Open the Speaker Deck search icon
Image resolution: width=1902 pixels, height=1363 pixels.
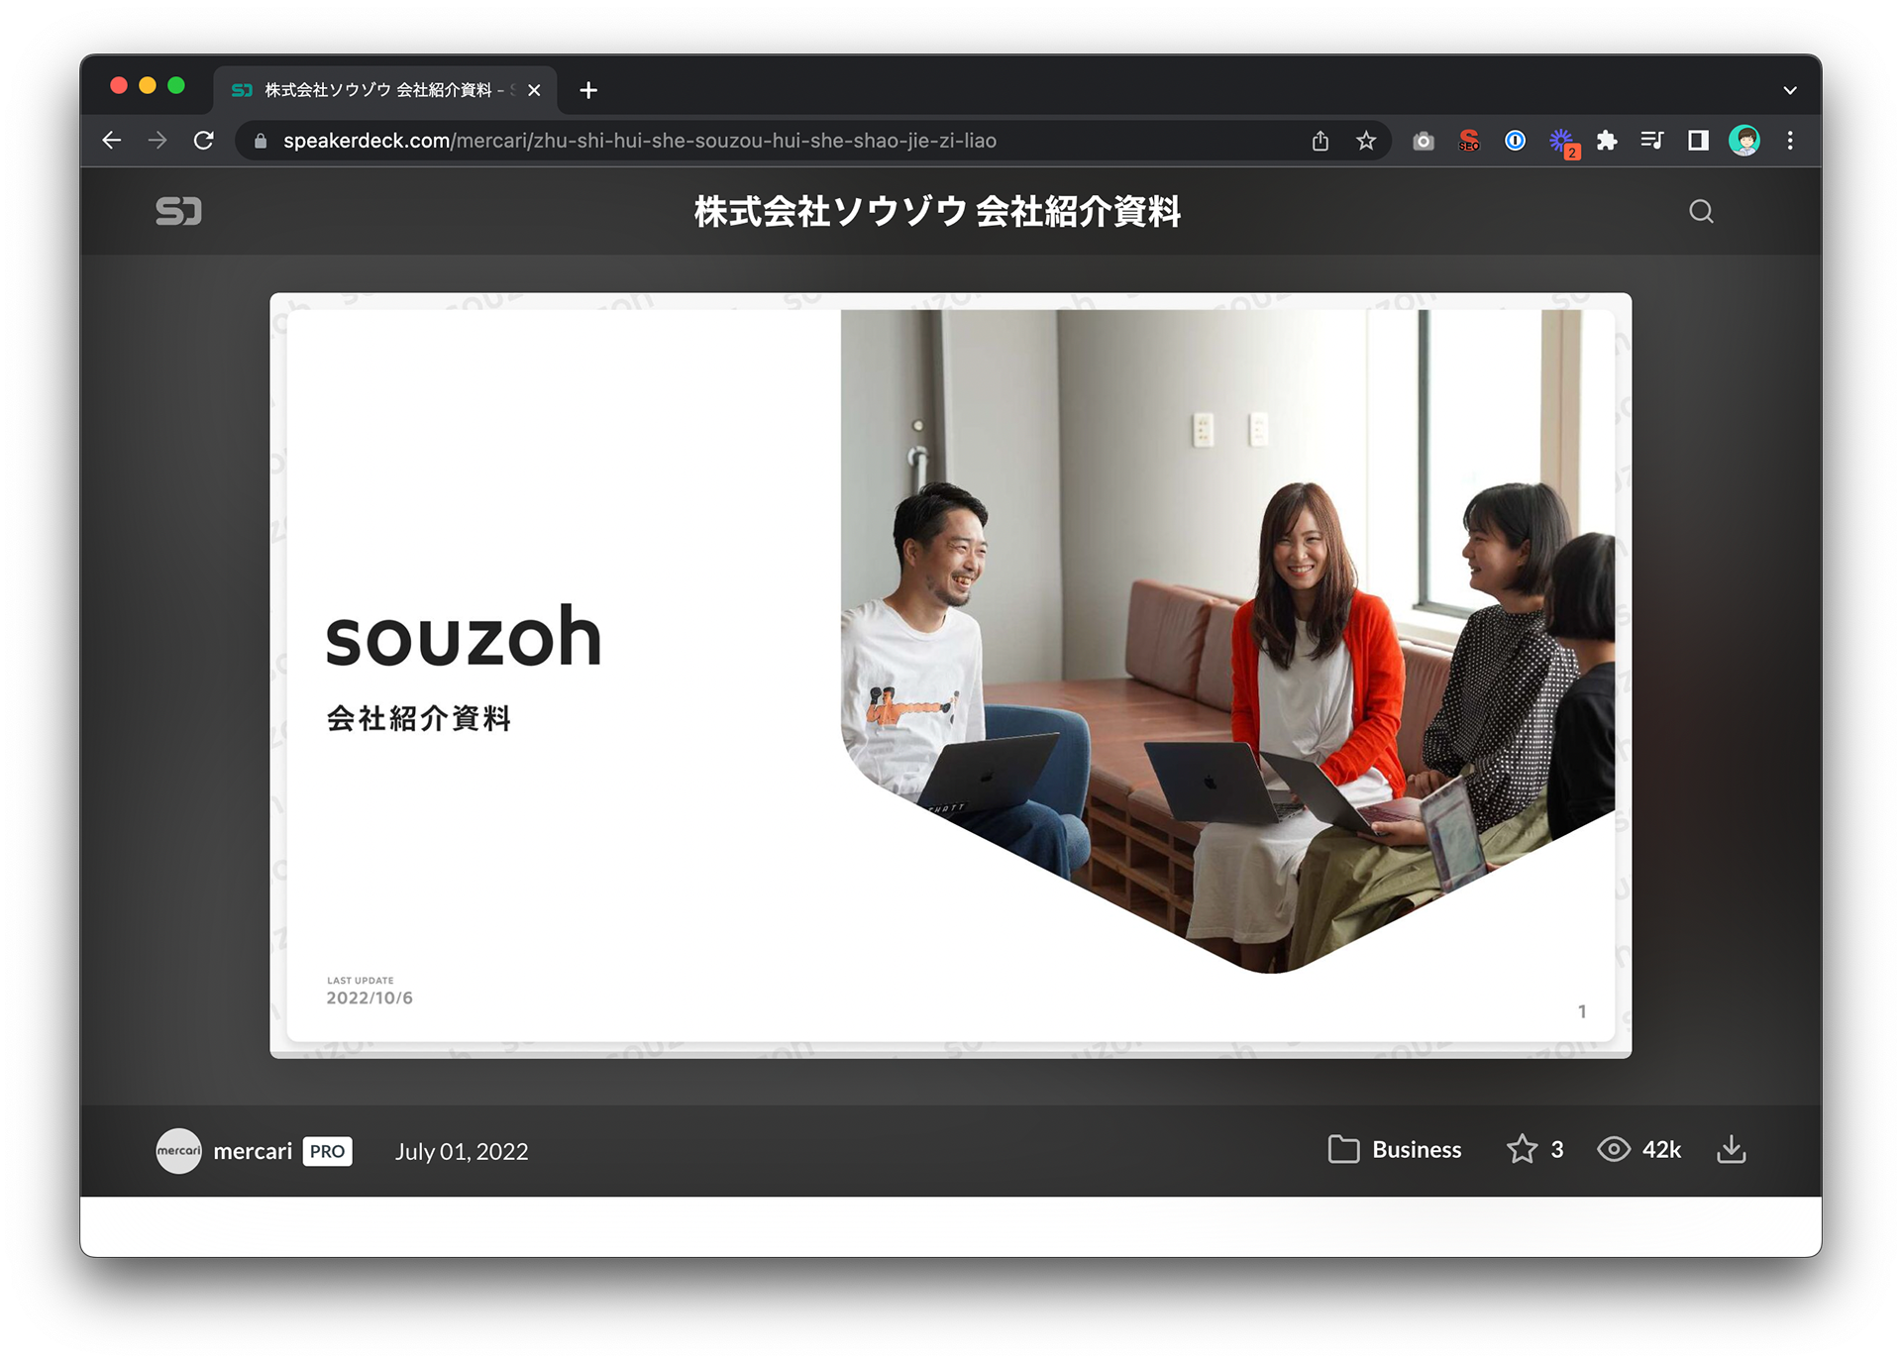[1701, 211]
